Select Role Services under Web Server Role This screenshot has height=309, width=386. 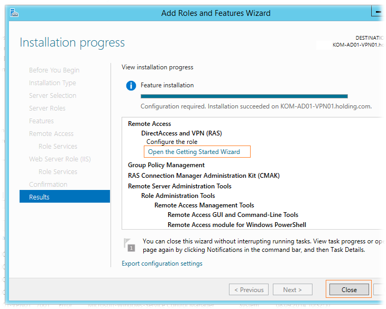click(x=58, y=172)
